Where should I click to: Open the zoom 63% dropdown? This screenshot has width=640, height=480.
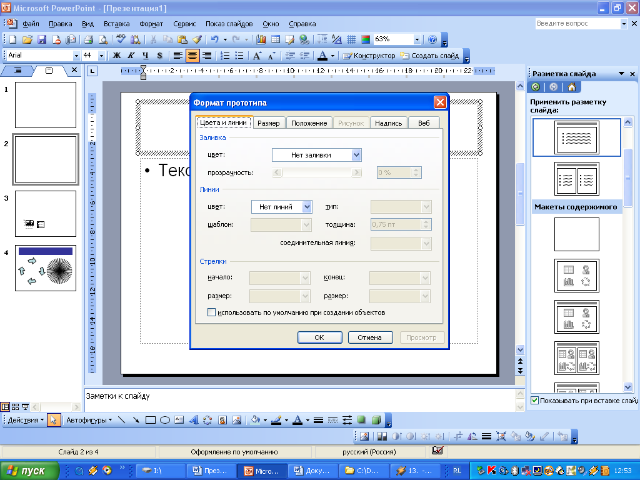pyautogui.click(x=417, y=39)
